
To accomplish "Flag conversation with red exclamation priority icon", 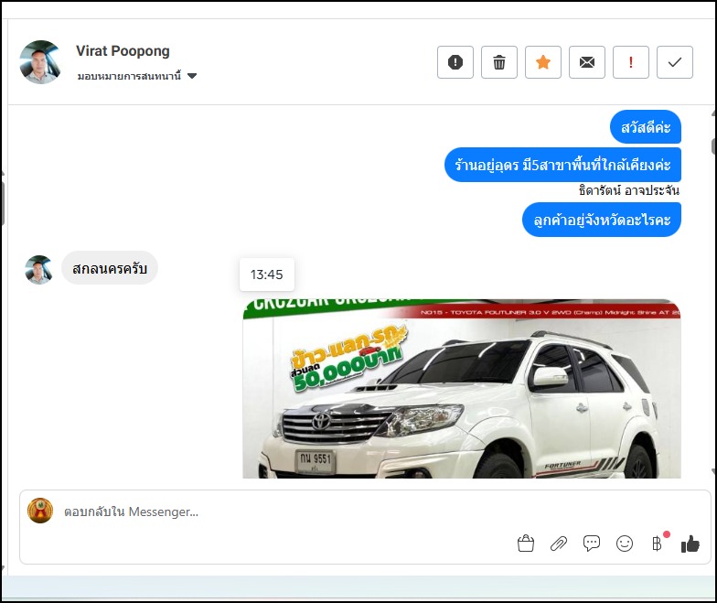I will [x=631, y=62].
